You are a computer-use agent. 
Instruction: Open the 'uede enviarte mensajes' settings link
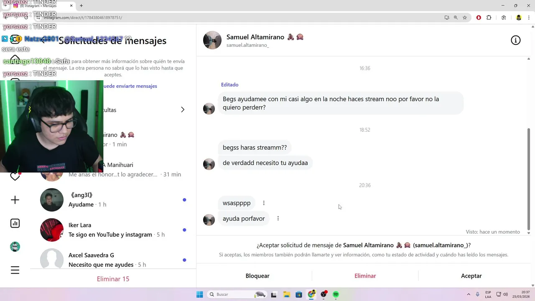coord(130,86)
